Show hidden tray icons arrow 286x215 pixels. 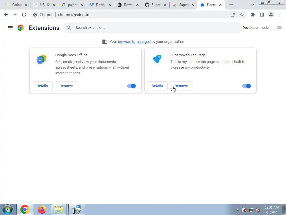click(237, 210)
